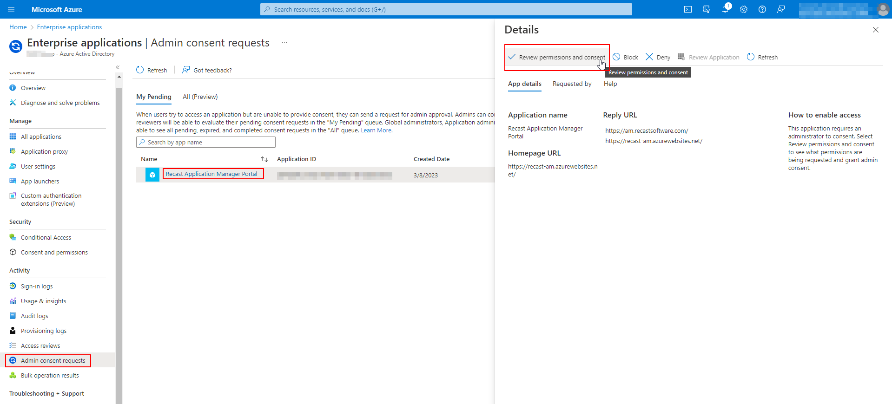The image size is (892, 404).
Task: Click the user account avatar
Action: [883, 9]
